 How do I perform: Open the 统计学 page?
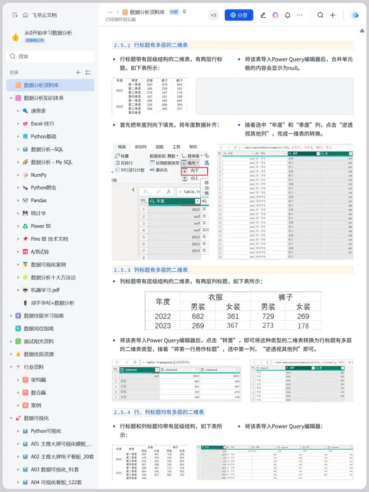(x=38, y=213)
